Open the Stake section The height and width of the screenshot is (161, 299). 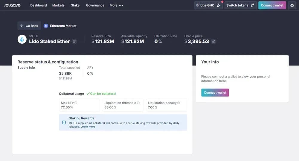pyautogui.click(x=75, y=5)
